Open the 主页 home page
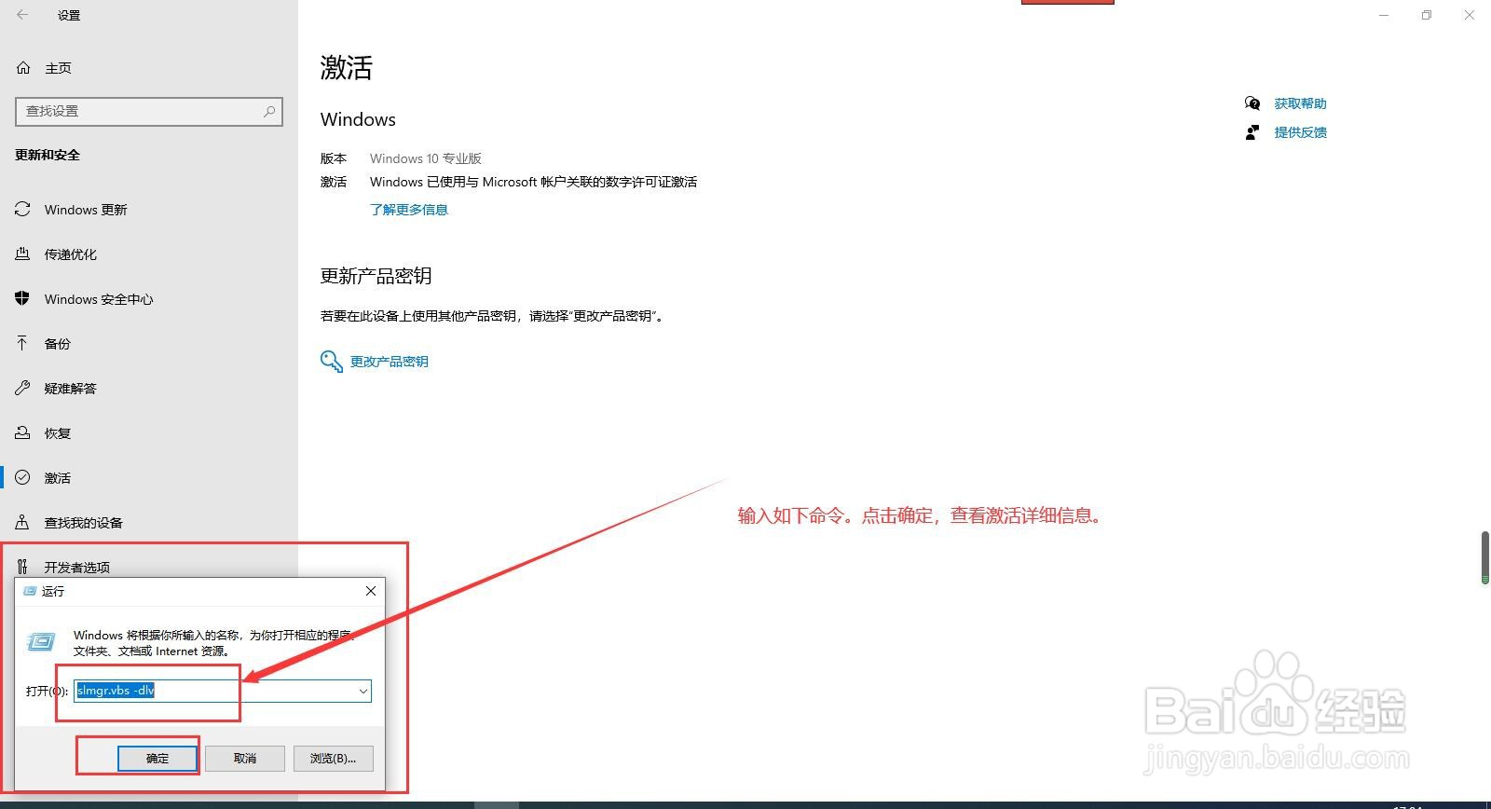This screenshot has width=1491, height=809. 58,68
